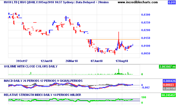Click the MACD Daily 26 Periods heading
The height and width of the screenshot is (107, 176).
[43, 81]
